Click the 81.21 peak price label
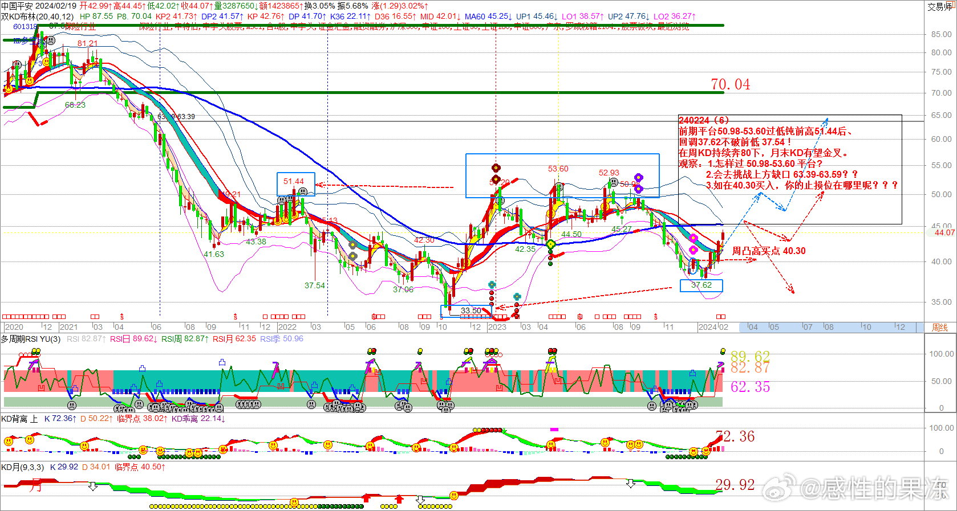The width and height of the screenshot is (957, 511). [88, 44]
